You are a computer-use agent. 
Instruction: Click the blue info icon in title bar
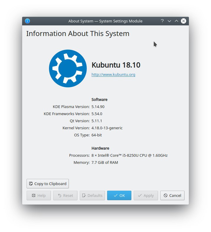coord(27,21)
